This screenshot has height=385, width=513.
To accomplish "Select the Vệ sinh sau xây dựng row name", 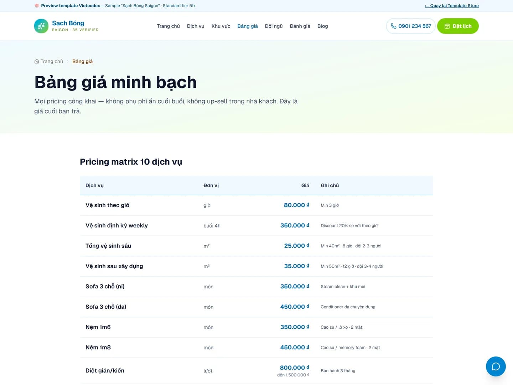I will 114,266.
